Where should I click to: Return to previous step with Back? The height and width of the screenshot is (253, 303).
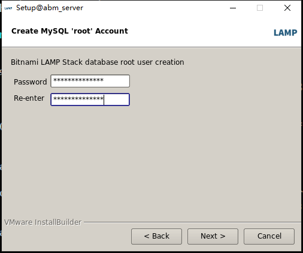coord(156,236)
